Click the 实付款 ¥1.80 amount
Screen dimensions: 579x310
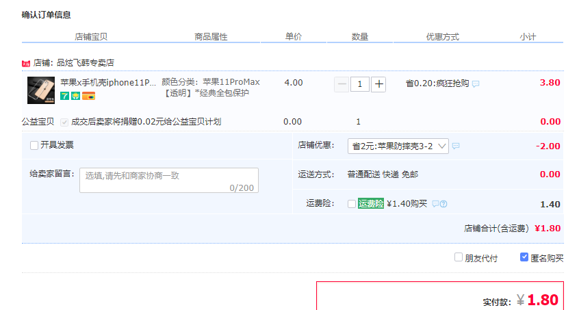521,300
